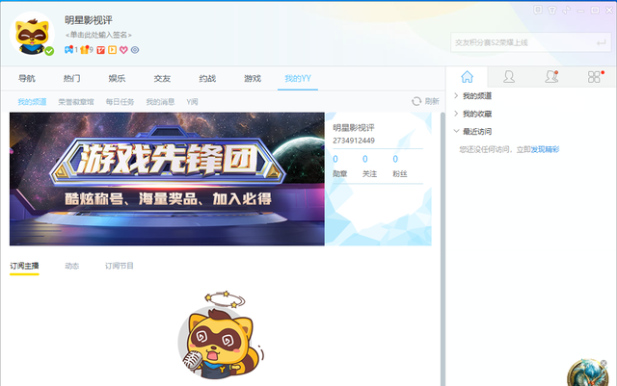Open 每日任务 sub-tab
This screenshot has height=386, width=617.
(120, 102)
